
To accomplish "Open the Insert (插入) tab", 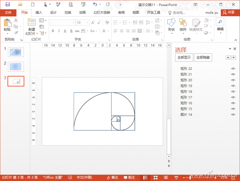I will (39, 13).
